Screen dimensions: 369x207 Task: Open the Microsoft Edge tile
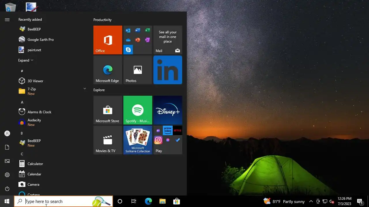pos(108,70)
